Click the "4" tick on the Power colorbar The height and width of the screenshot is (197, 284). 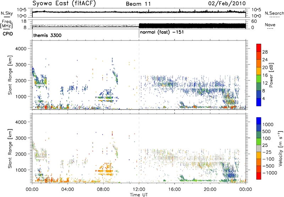point(264,98)
